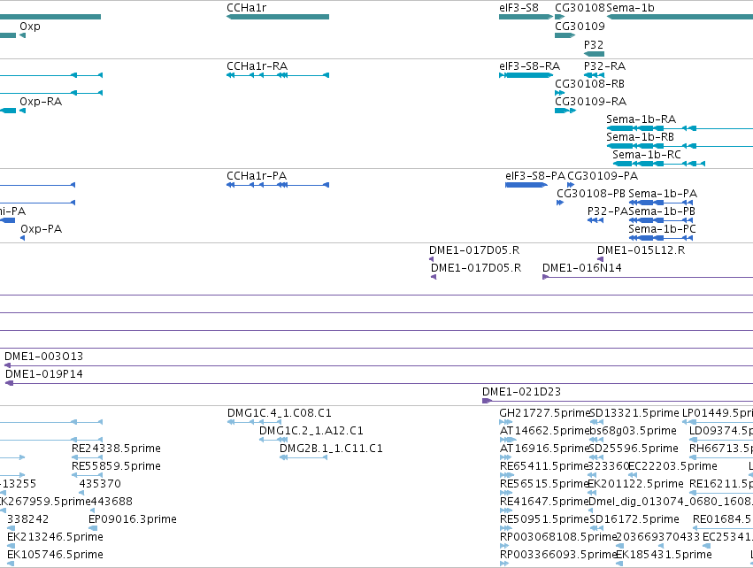Viewport: 753px width, 568px height.
Task: Click the eIF3-S8-PA protein bar
Action: coord(526,185)
